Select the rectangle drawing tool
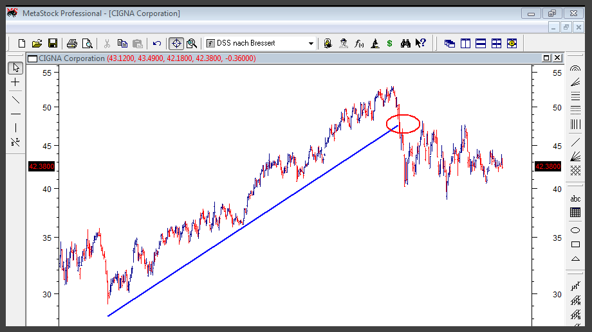592x332 pixels. coord(575,245)
